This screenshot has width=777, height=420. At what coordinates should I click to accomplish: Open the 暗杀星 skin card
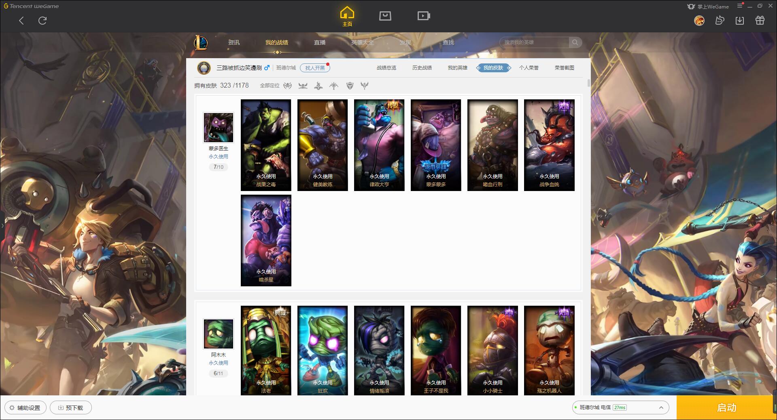[266, 240]
